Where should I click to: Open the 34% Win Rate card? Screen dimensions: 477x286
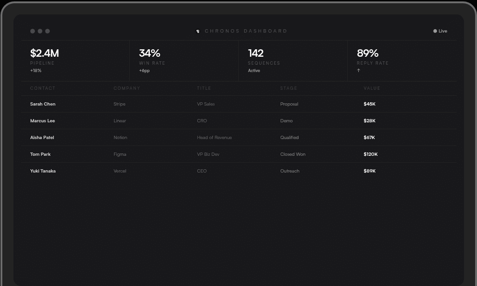point(184,61)
